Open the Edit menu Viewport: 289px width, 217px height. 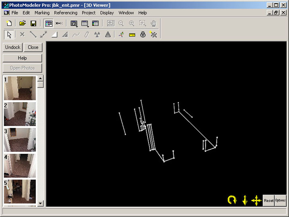[26, 13]
